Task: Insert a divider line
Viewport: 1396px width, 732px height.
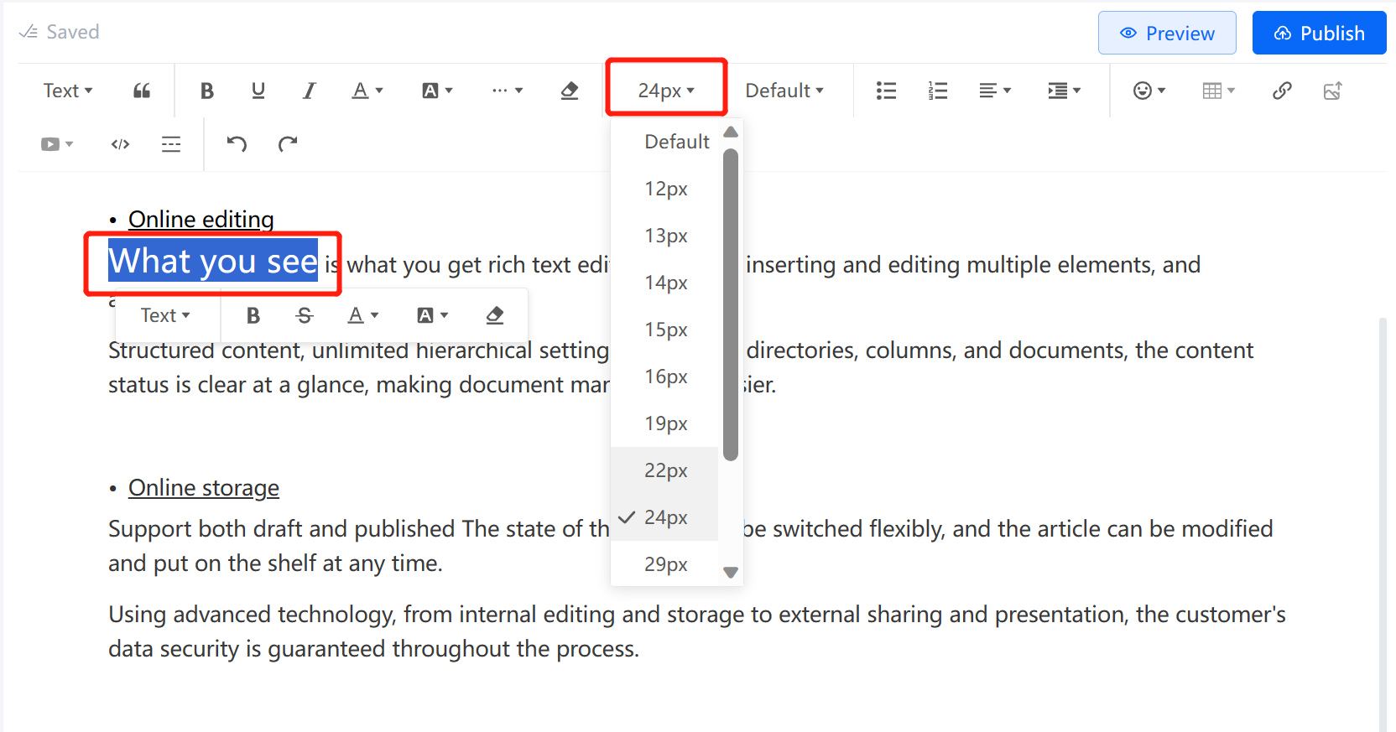Action: tap(171, 144)
